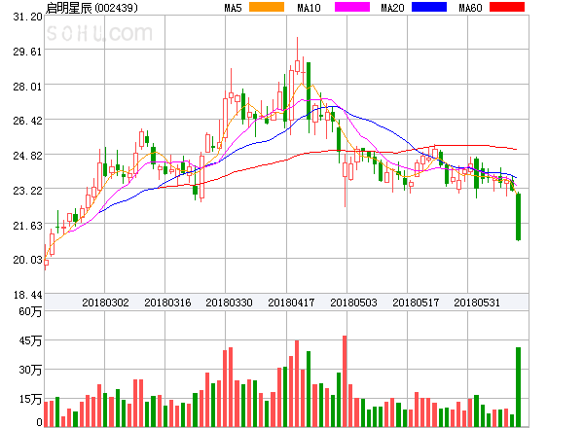Click the 20180417 date label

(x=291, y=303)
